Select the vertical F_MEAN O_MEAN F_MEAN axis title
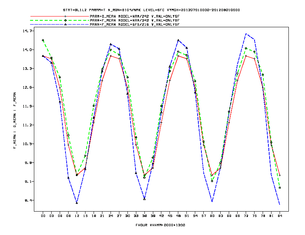 [15, 121]
